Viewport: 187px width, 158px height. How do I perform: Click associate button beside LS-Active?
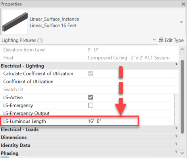coord(176,97)
